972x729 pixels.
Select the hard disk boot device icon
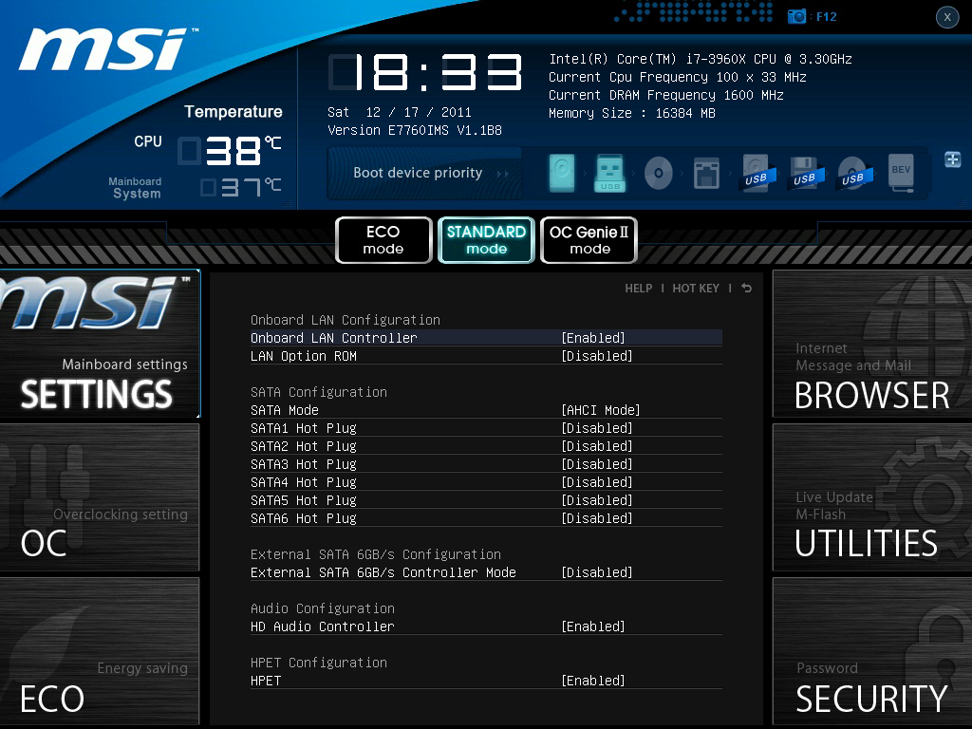[562, 173]
